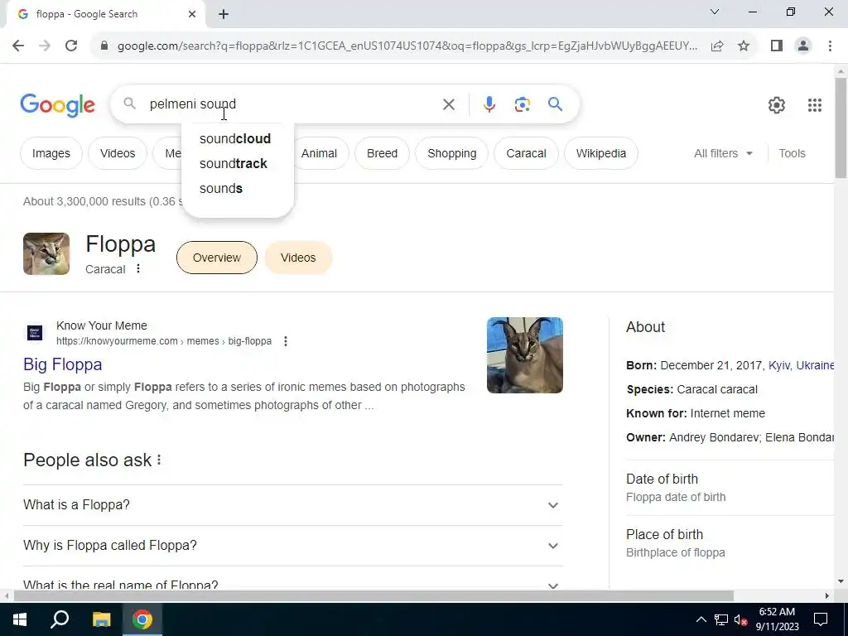
Task: Open the Chrome side panel
Action: click(x=777, y=46)
